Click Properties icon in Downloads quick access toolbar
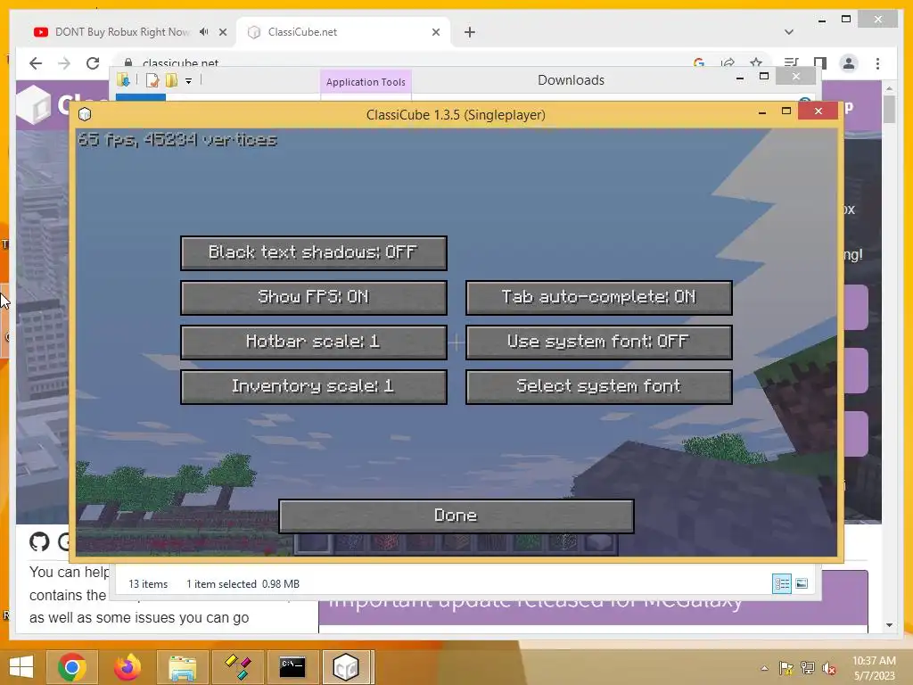The height and width of the screenshot is (685, 913). [152, 79]
